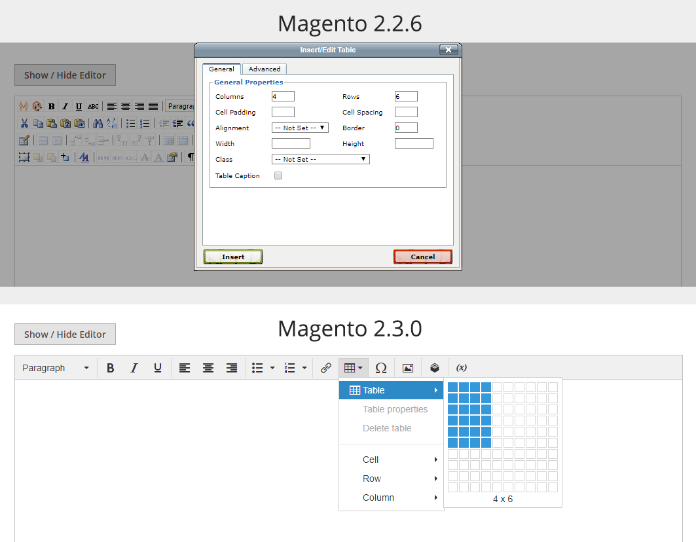Click Show / Hide Editor in Magento 2.2.6
This screenshot has width=696, height=542.
point(65,75)
